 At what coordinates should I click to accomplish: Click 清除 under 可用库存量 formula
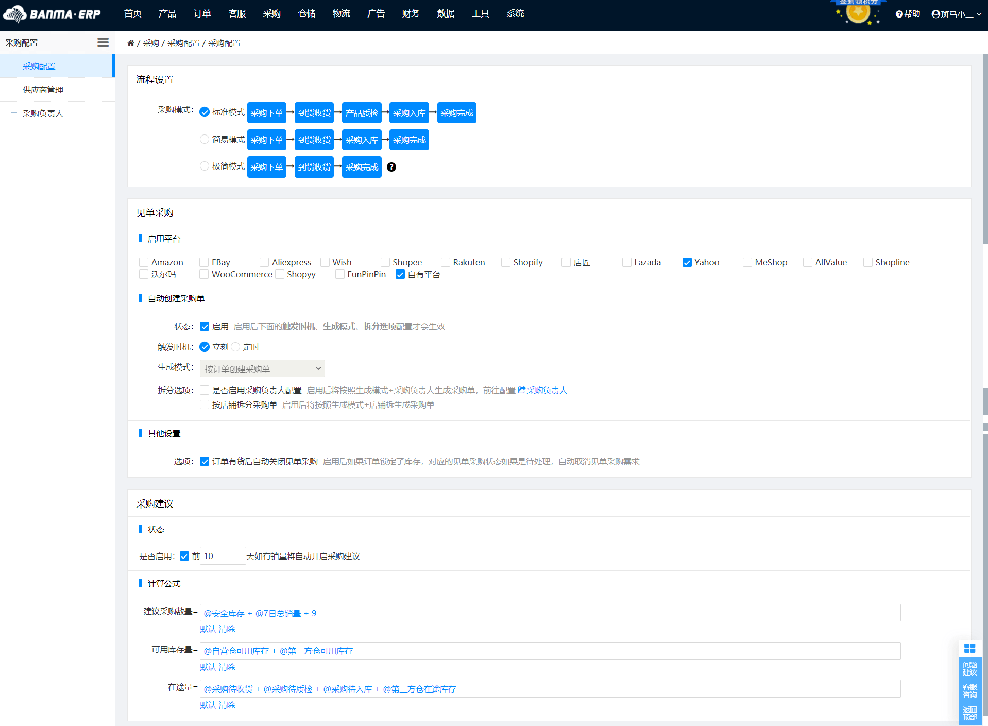click(x=227, y=667)
